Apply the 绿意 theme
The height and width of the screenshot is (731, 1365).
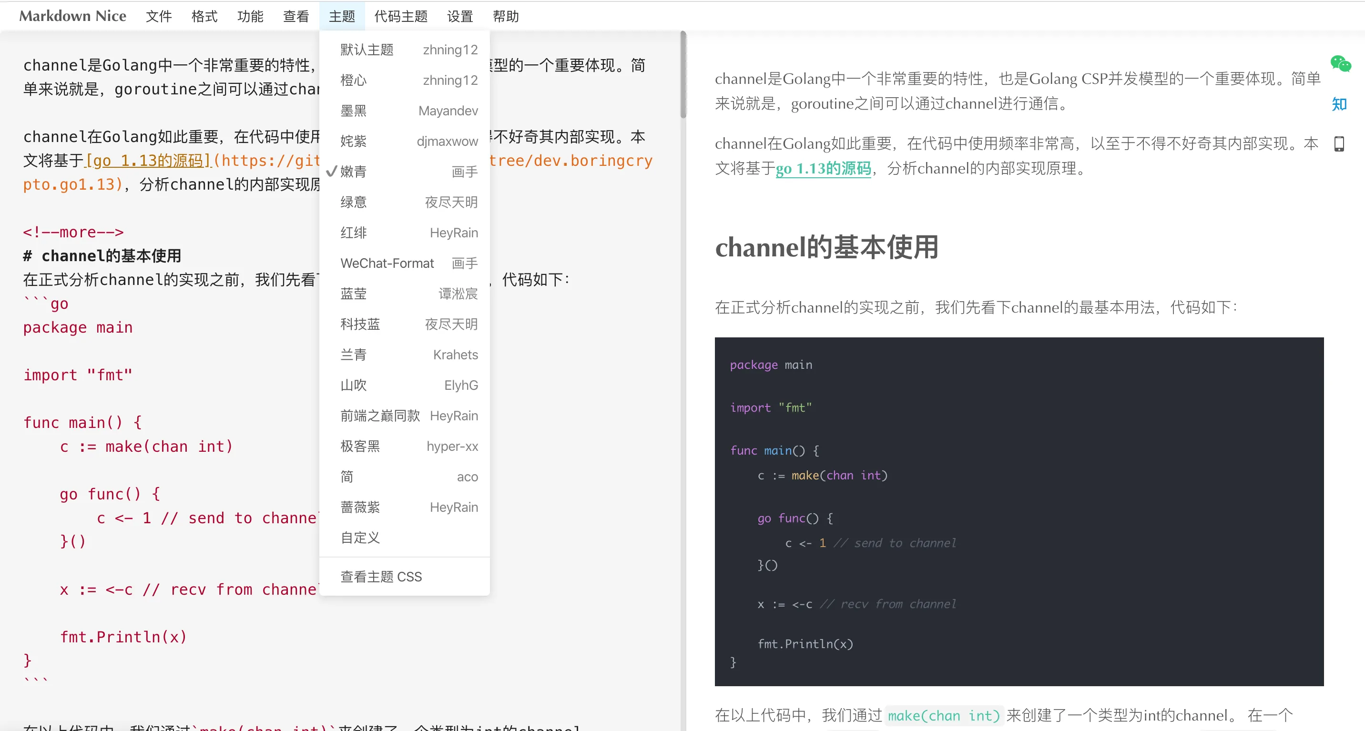coord(404,203)
